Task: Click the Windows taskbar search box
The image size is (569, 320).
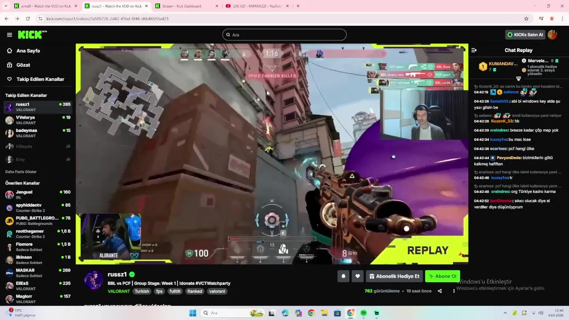Action: click(232, 313)
